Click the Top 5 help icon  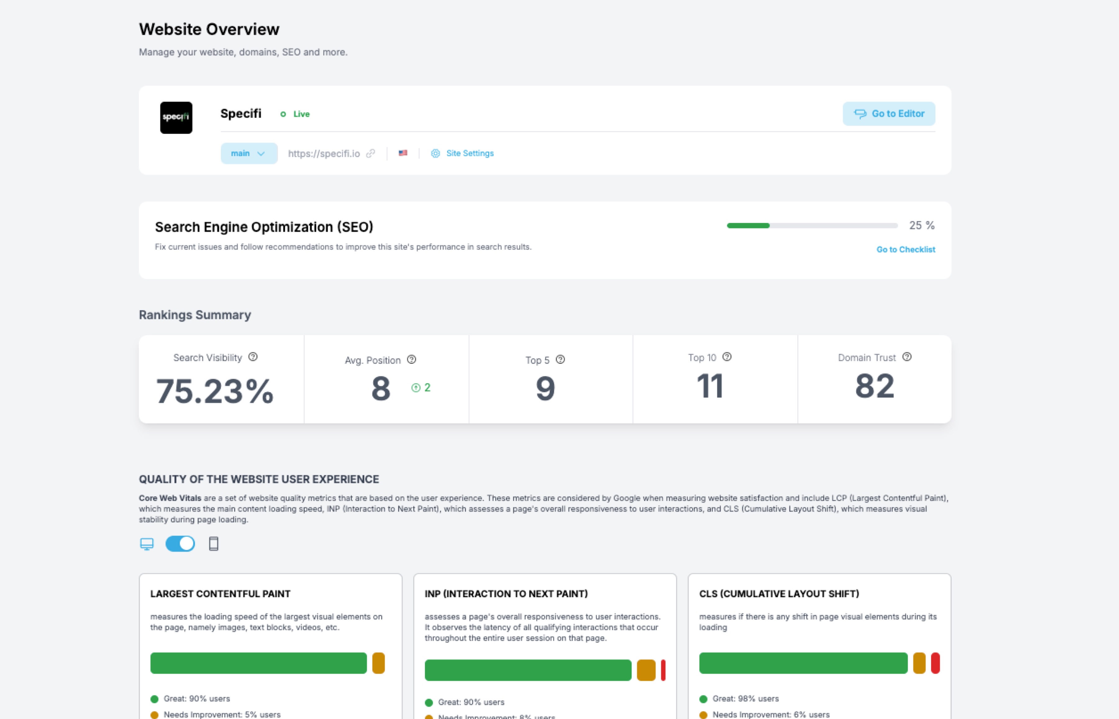click(x=560, y=360)
